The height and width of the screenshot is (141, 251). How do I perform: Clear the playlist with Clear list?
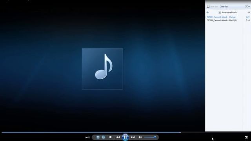[x=224, y=7]
